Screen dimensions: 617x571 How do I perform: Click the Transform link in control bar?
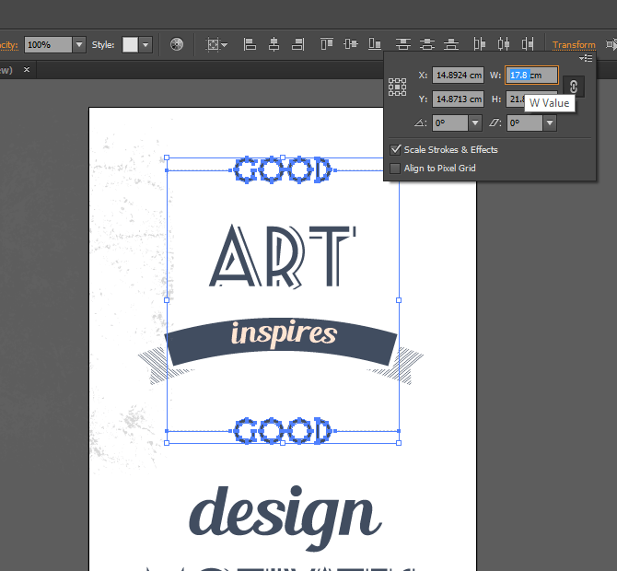pyautogui.click(x=574, y=44)
